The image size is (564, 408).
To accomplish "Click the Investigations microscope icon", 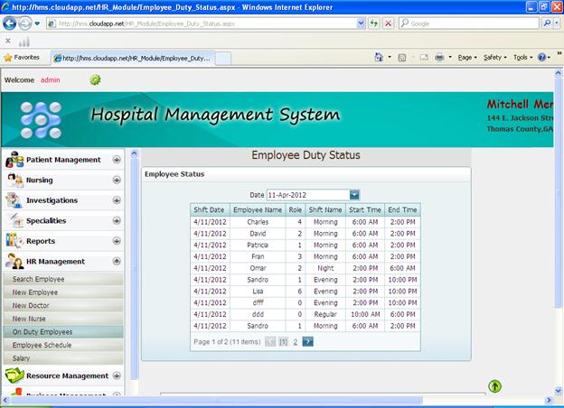I will point(14,200).
